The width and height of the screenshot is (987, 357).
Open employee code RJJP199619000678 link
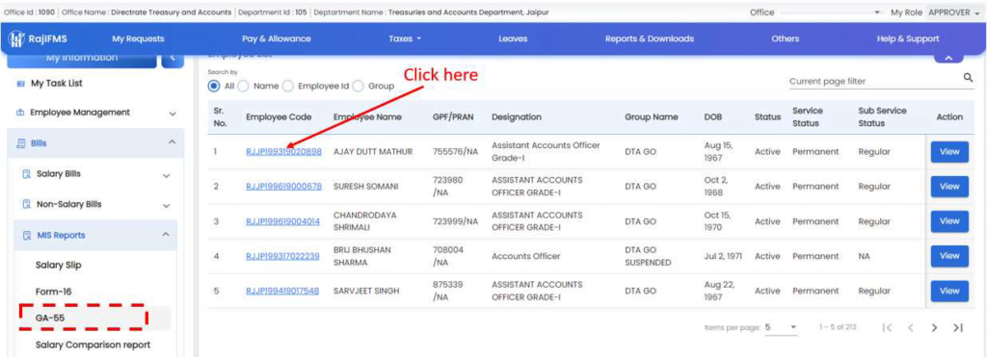tap(283, 187)
